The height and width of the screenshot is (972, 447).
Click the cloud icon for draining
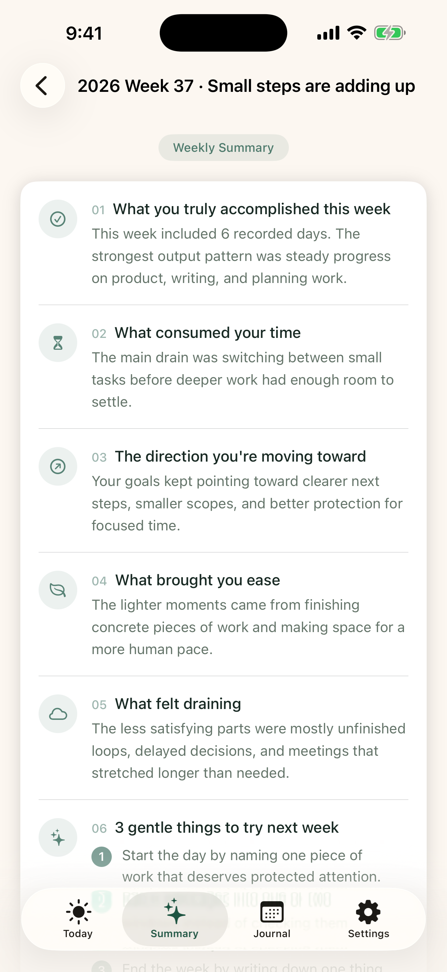pyautogui.click(x=58, y=714)
